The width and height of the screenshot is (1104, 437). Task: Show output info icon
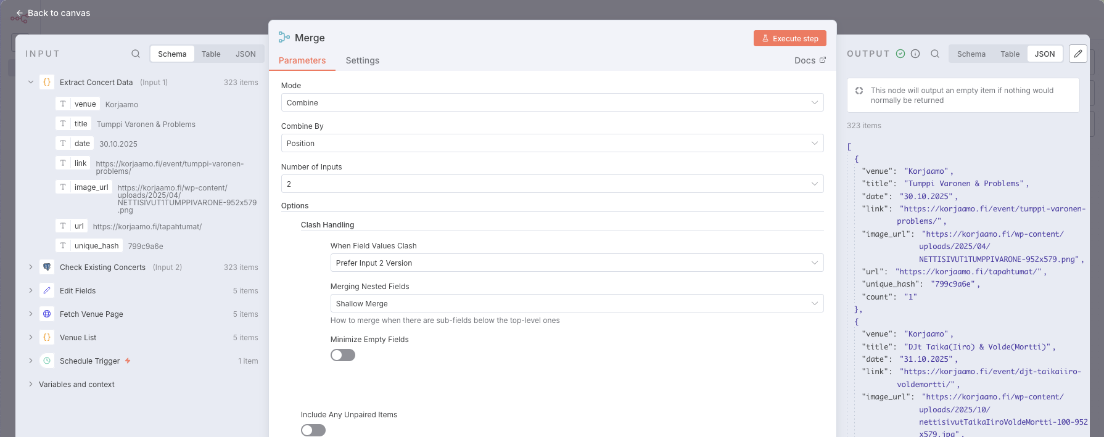[915, 54]
